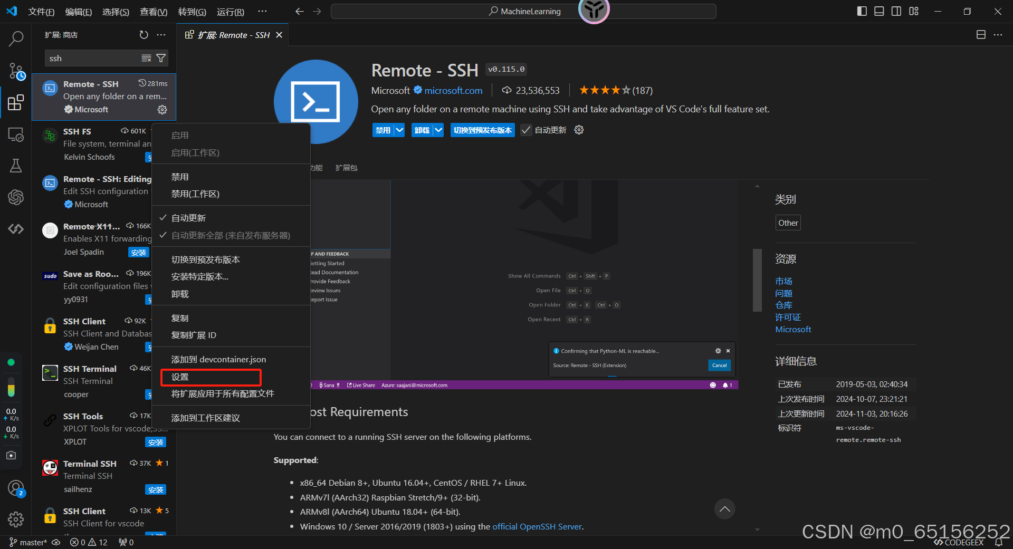Customize the editor layout
Viewport: 1013px width, 549px height.
click(914, 11)
